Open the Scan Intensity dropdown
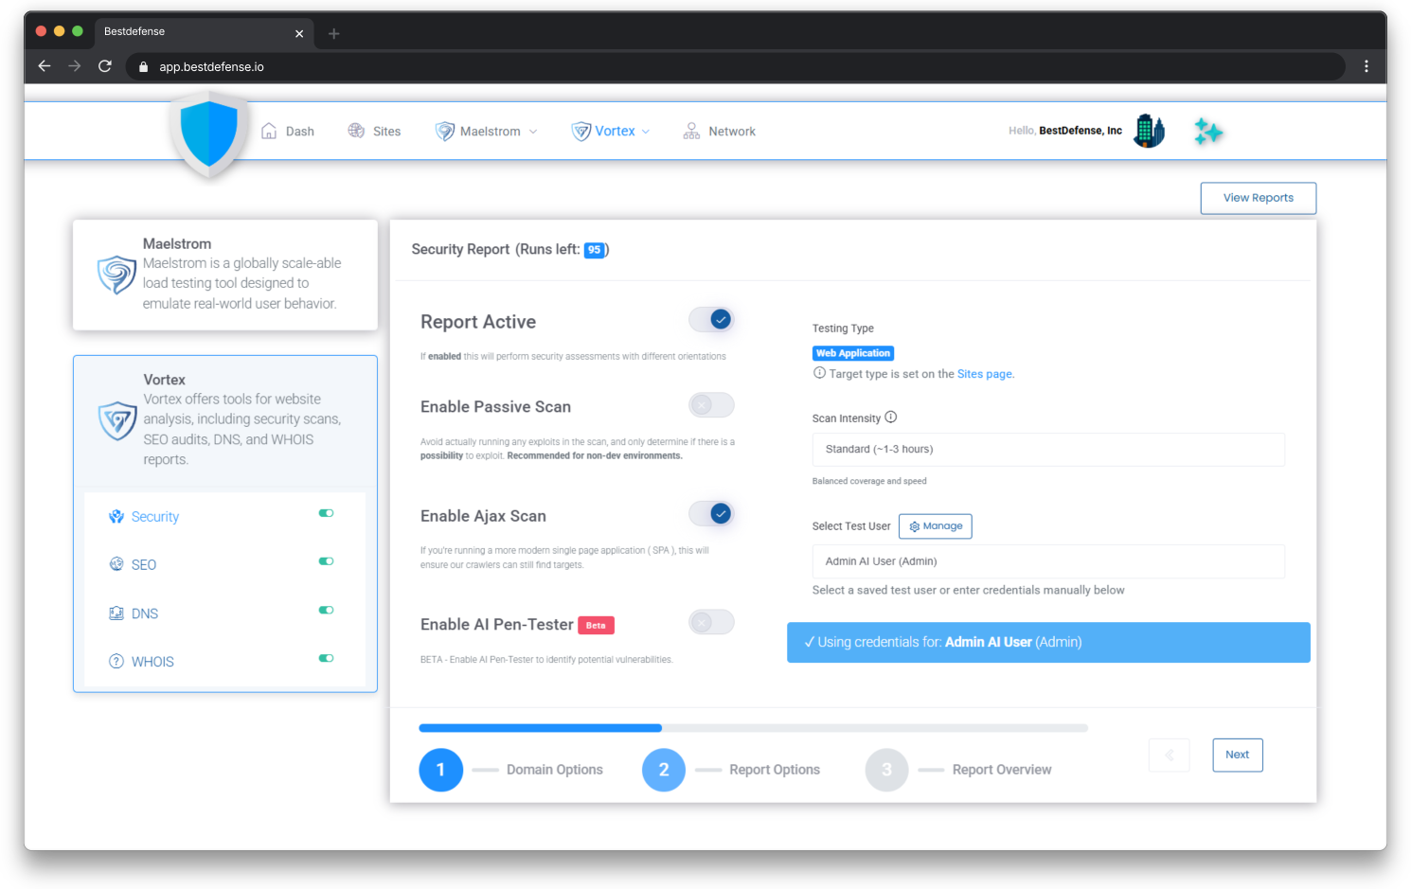The height and width of the screenshot is (889, 1411). pos(1048,449)
